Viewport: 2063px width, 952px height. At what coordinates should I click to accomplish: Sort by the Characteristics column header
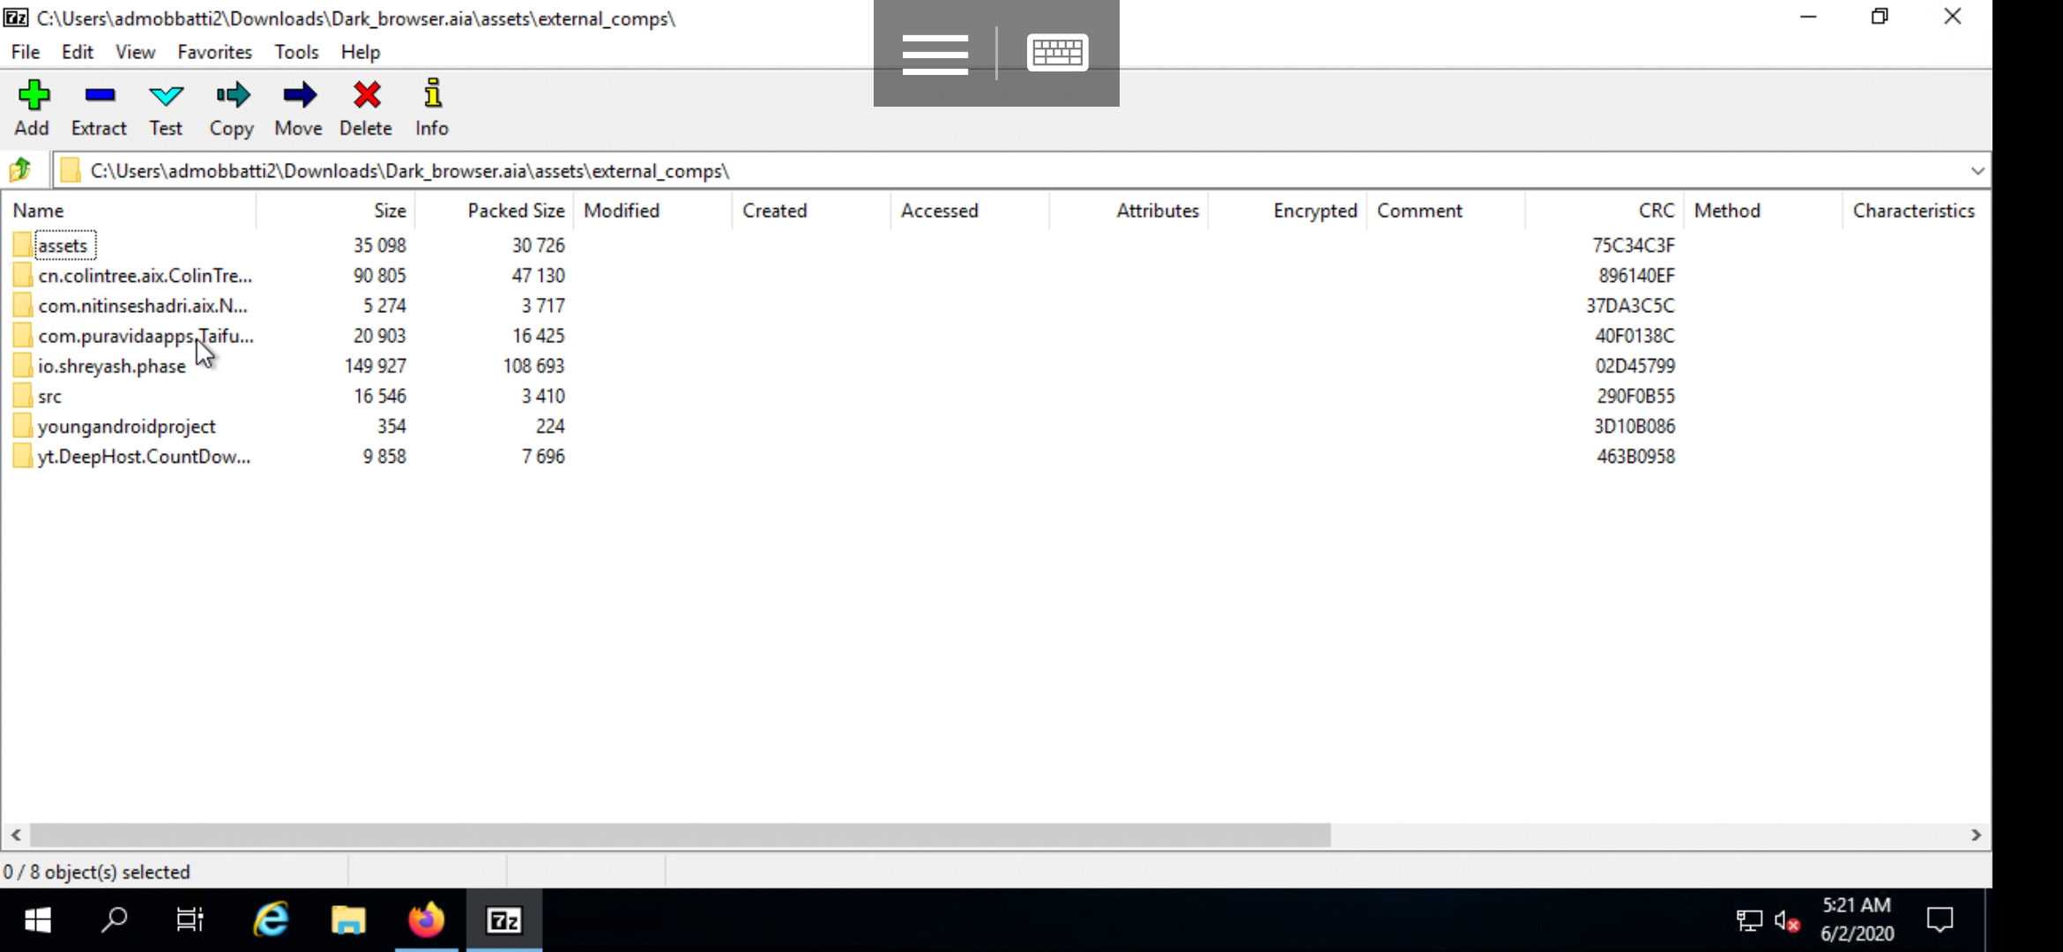click(1915, 211)
